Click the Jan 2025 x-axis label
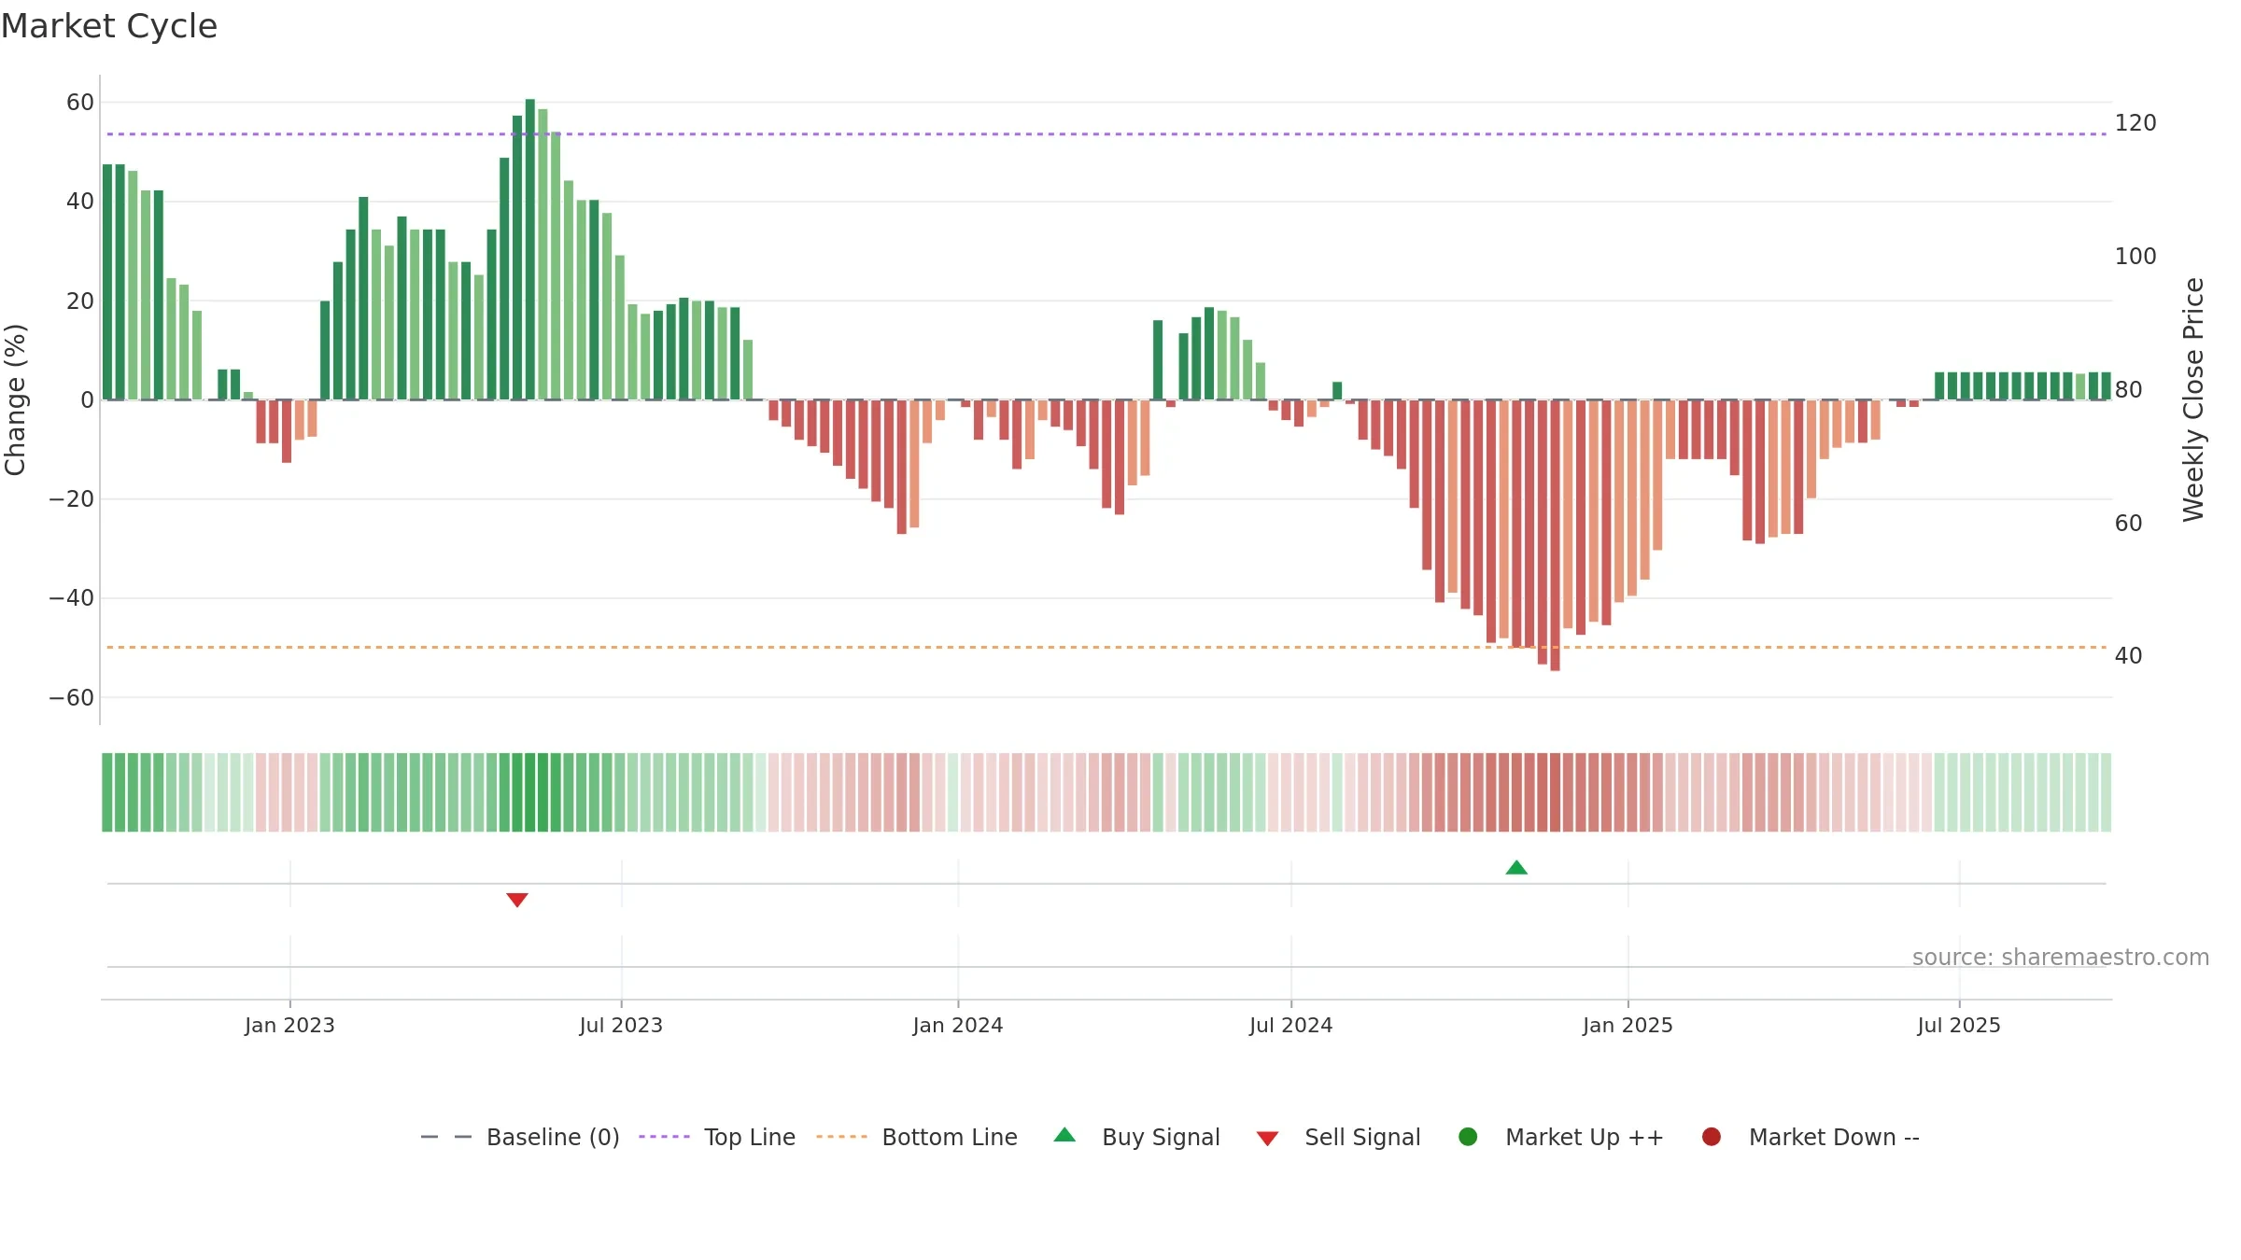 click(x=1628, y=1025)
